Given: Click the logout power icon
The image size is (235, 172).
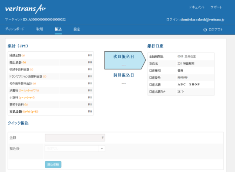Looking at the screenshot, I should 205,30.
